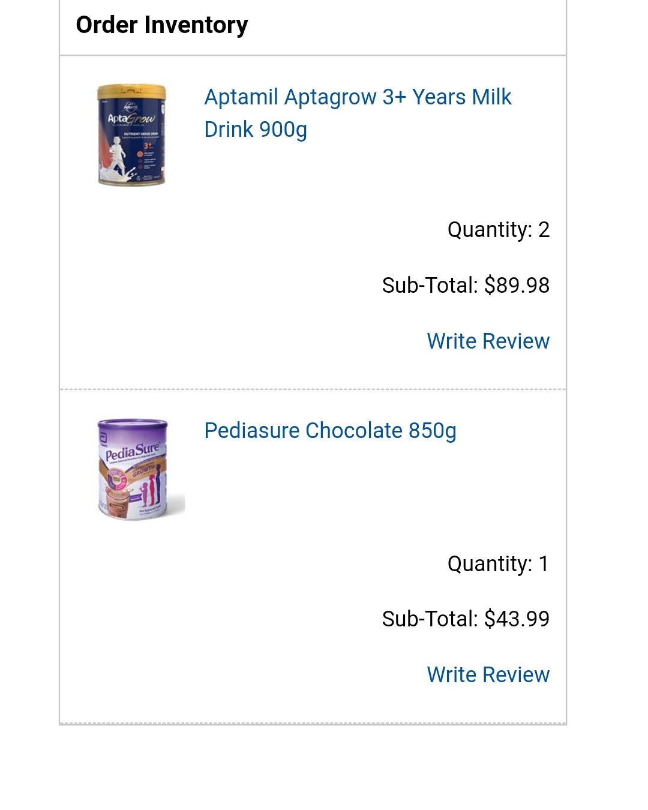Click the 3+ age badge on Aptamil tin

click(x=148, y=145)
